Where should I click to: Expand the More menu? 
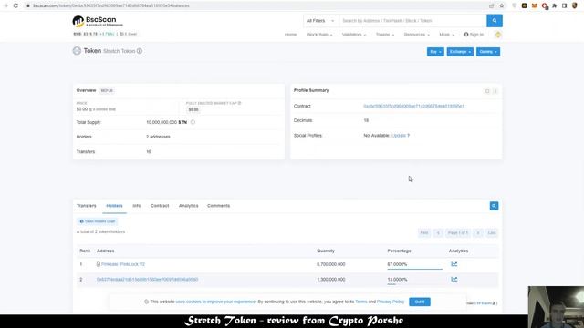446,35
